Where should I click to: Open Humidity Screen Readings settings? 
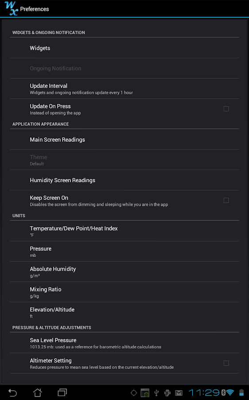[x=124, y=180]
